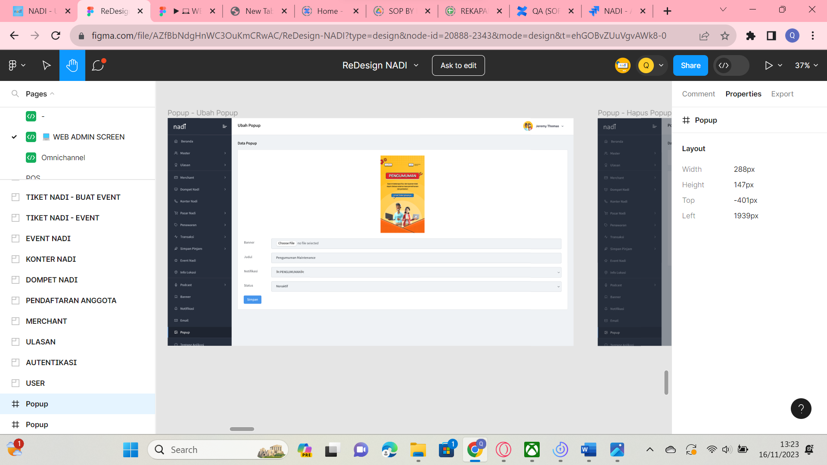
Task: Search pages with the magnifier icon
Action: (x=15, y=94)
